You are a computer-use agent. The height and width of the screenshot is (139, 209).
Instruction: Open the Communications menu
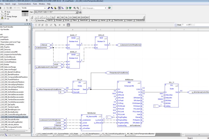pos(24,4)
